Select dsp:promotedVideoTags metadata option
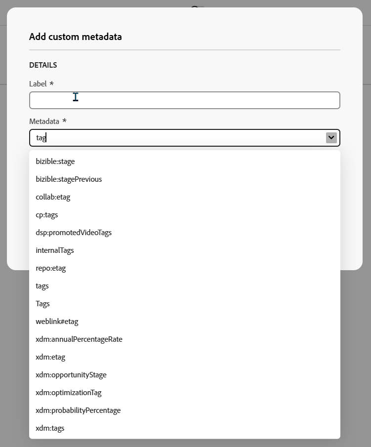Screen dimensions: 371x447 pyautogui.click(x=74, y=233)
